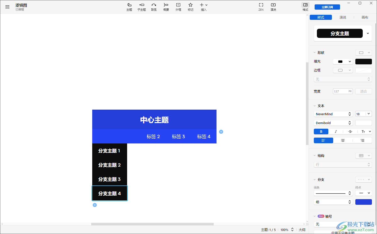The width and height of the screenshot is (377, 234).
Task: Add a boundary frame (外框)
Action: click(178, 7)
